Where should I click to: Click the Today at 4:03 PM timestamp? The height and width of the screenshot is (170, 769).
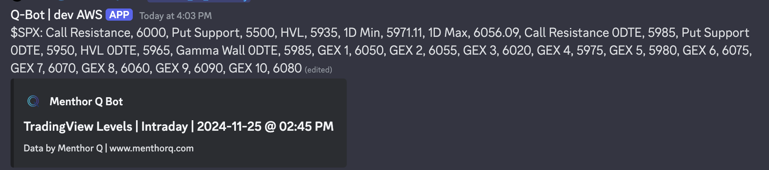(x=175, y=16)
